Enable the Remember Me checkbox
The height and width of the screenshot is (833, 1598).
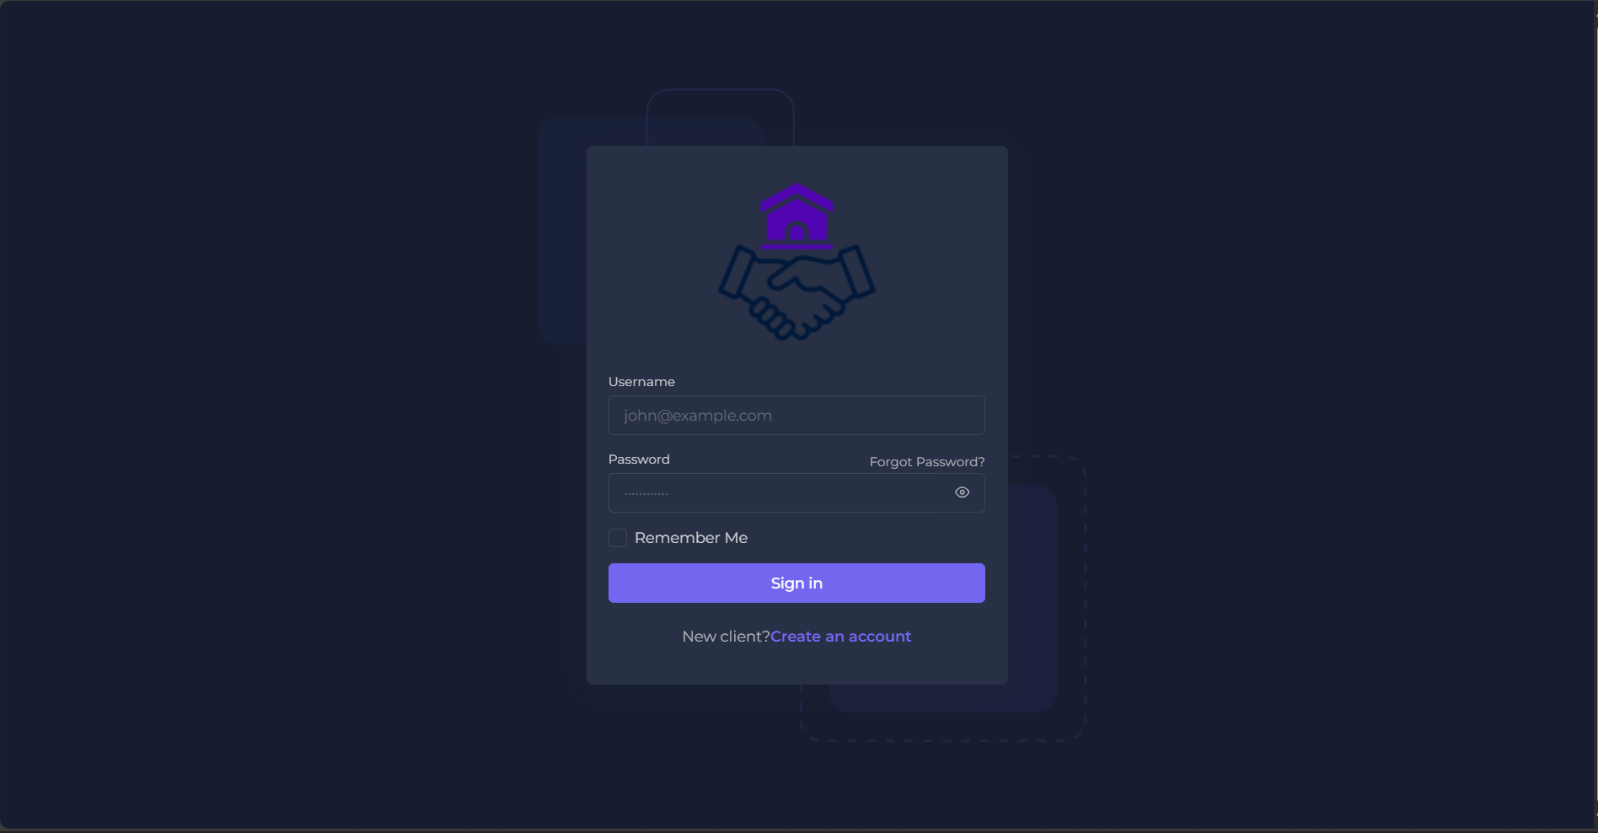[618, 538]
